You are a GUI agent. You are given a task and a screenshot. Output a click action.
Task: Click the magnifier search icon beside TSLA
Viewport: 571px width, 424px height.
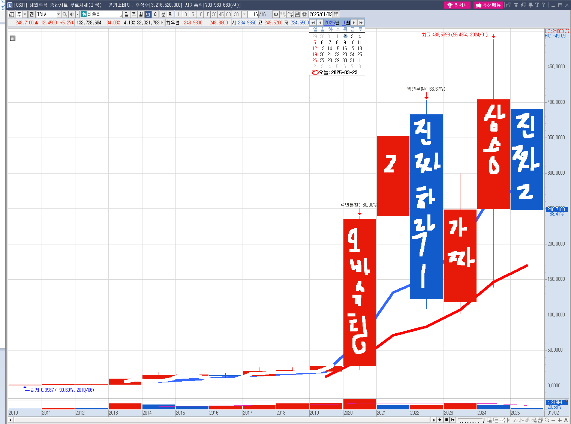(x=65, y=14)
